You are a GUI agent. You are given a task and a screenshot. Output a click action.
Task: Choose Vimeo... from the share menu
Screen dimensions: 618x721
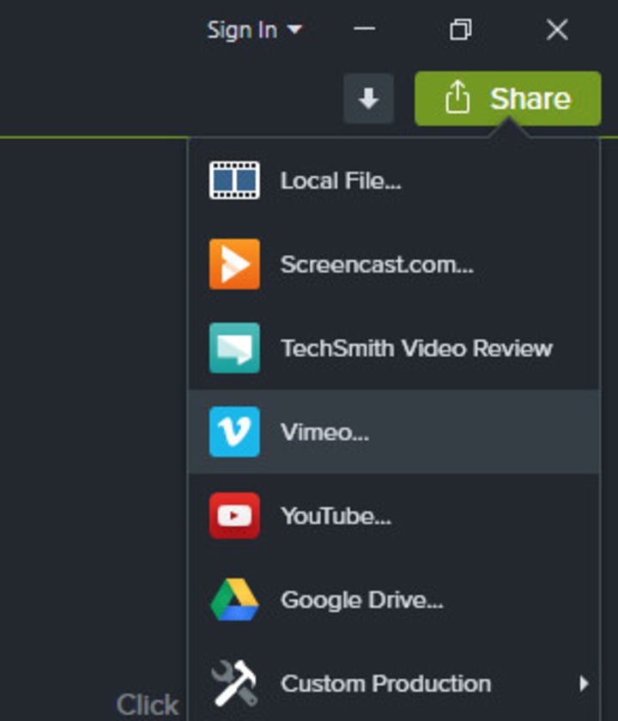tap(394, 432)
